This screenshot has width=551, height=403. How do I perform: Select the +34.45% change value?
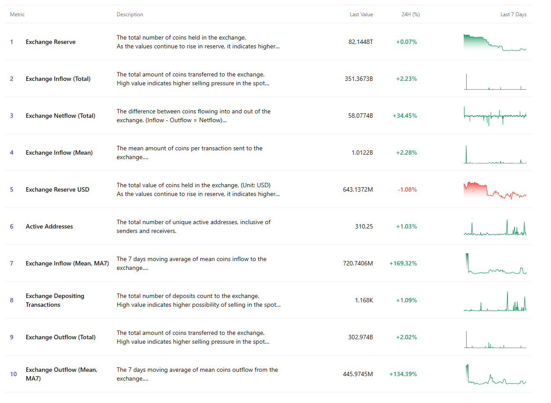(x=406, y=116)
